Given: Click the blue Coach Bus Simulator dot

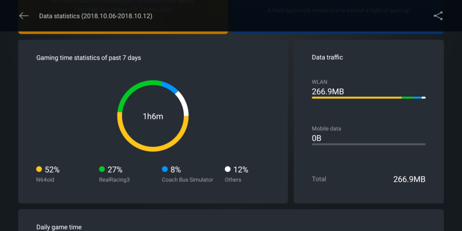Looking at the screenshot, I should coord(165,170).
